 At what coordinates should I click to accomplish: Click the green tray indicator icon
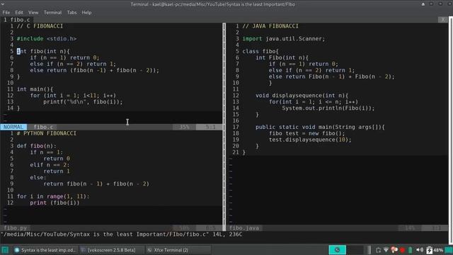(x=411, y=250)
